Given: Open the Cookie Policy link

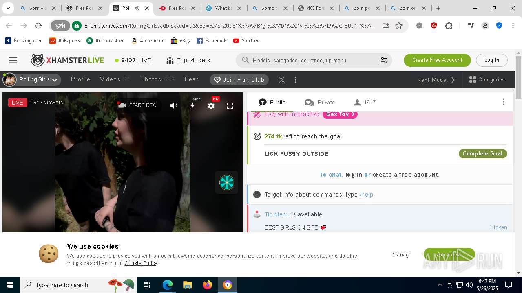Looking at the screenshot, I should (x=141, y=263).
